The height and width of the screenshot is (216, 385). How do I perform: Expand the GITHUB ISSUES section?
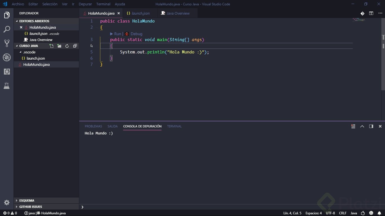pyautogui.click(x=47, y=207)
